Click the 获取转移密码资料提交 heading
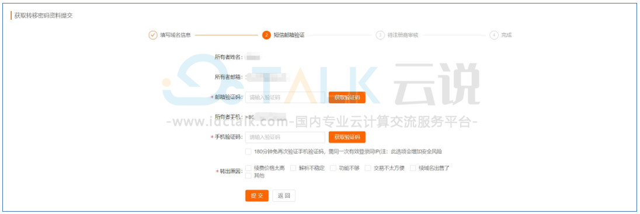This screenshot has height=214, width=640. tap(44, 16)
